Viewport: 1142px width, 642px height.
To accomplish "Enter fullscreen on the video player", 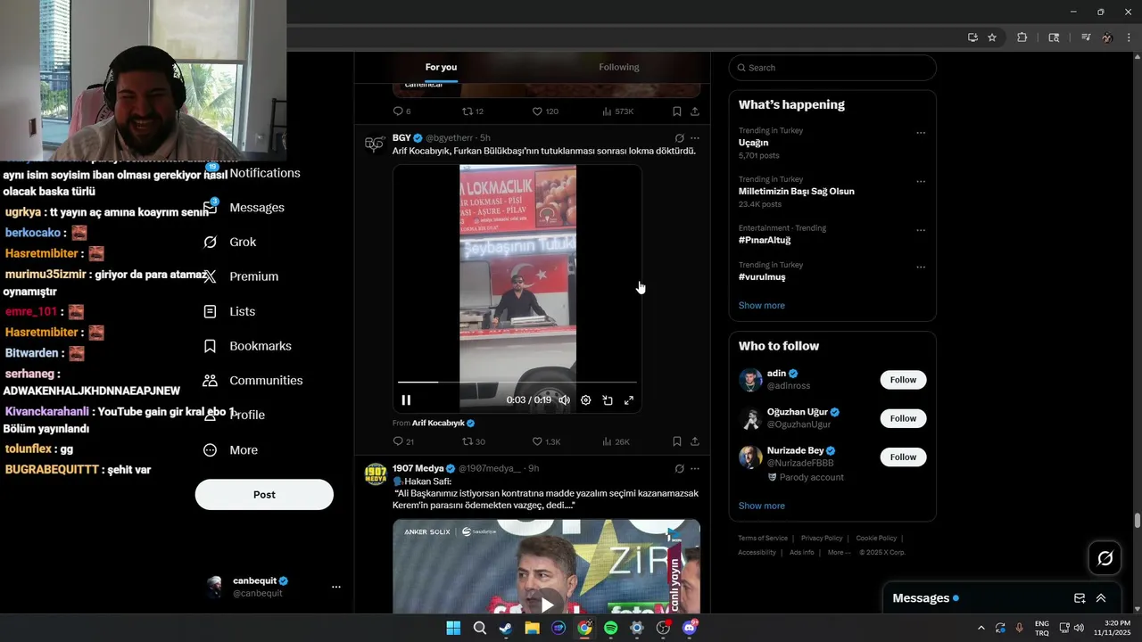I will [x=629, y=400].
